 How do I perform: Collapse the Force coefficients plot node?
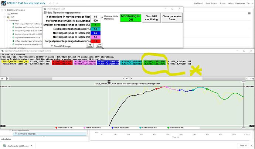click(x=10, y=131)
